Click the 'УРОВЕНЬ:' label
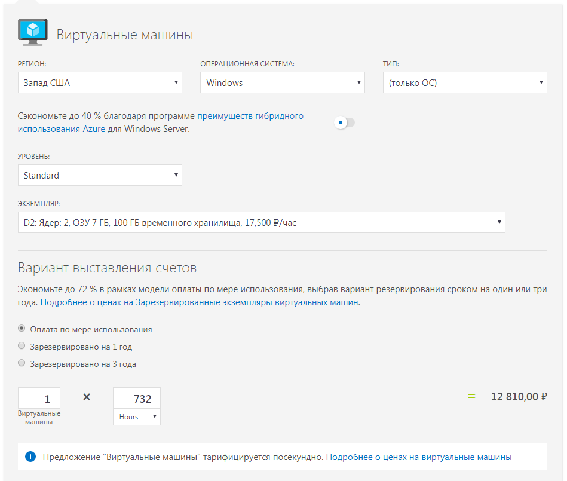The width and height of the screenshot is (567, 481). pos(34,157)
